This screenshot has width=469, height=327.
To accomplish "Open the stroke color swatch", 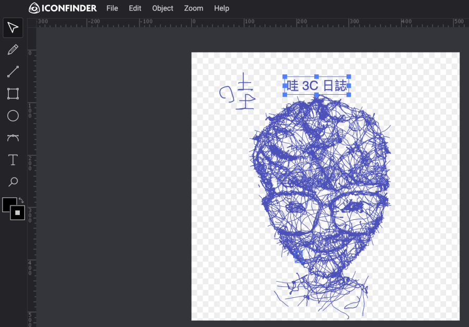I will point(18,213).
